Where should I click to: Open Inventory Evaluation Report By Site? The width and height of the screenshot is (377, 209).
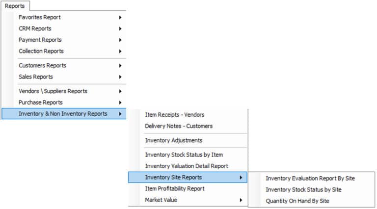coord(310,178)
